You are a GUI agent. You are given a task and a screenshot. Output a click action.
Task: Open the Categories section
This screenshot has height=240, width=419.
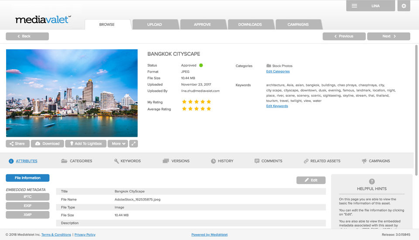[x=76, y=161]
